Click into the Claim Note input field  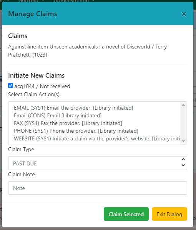tap(98, 188)
